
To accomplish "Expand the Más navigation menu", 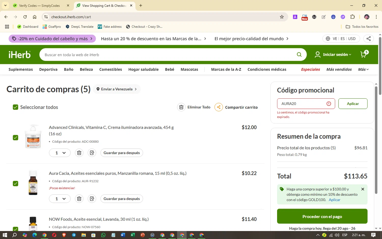I will [x=363, y=69].
